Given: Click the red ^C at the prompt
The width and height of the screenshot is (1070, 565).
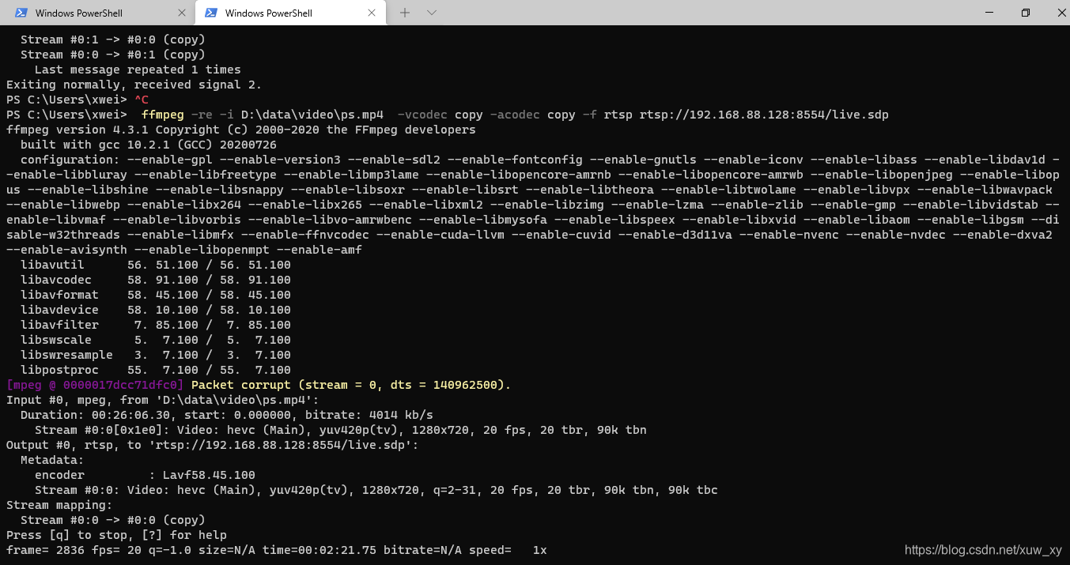Looking at the screenshot, I should [x=141, y=100].
